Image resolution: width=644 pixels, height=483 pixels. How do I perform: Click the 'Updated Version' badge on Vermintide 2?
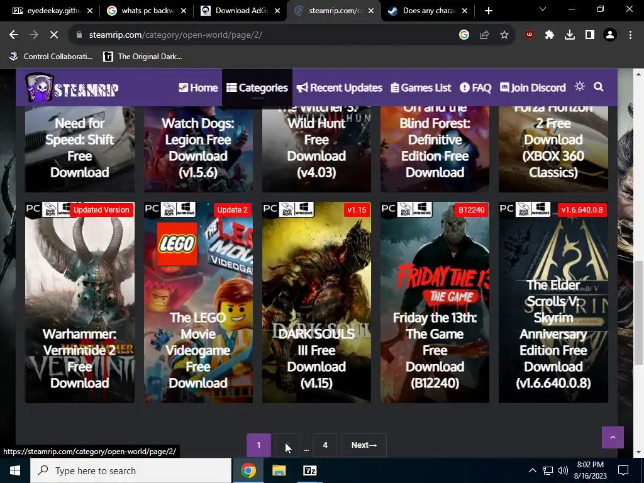101,210
